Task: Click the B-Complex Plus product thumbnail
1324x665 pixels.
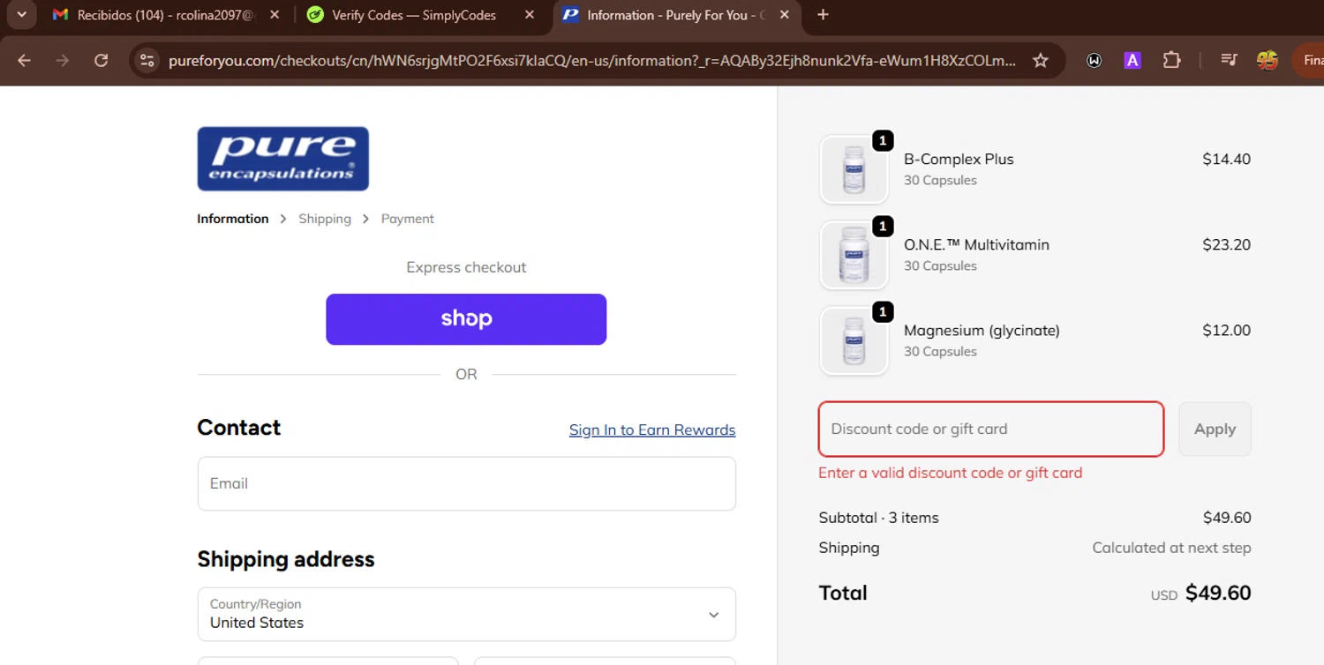Action: coord(854,169)
